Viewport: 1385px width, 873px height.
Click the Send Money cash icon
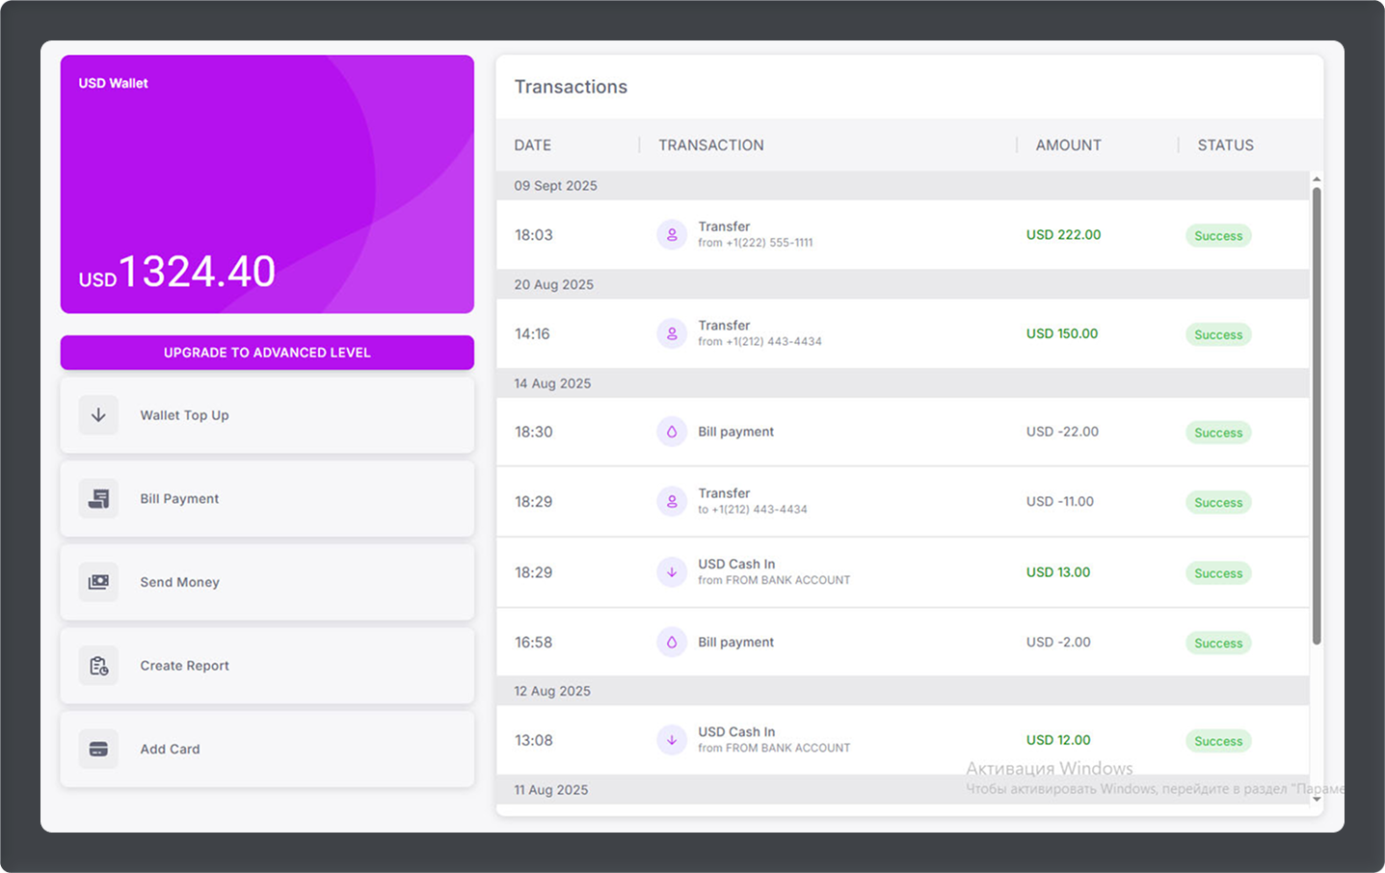[x=98, y=582]
